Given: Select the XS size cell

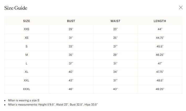Looking at the screenshot, I should coord(26,38).
